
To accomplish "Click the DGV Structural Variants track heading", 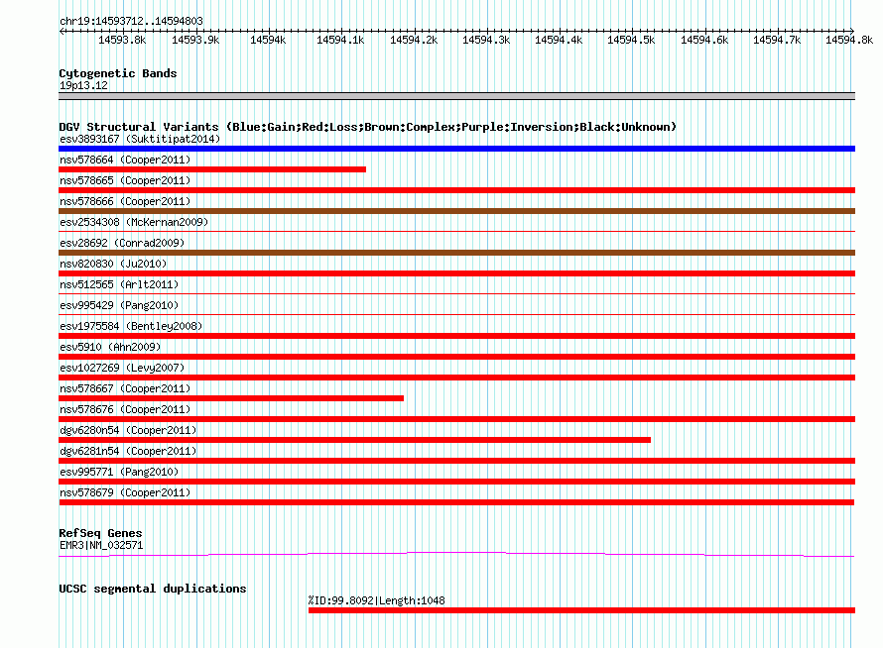I will 368,127.
